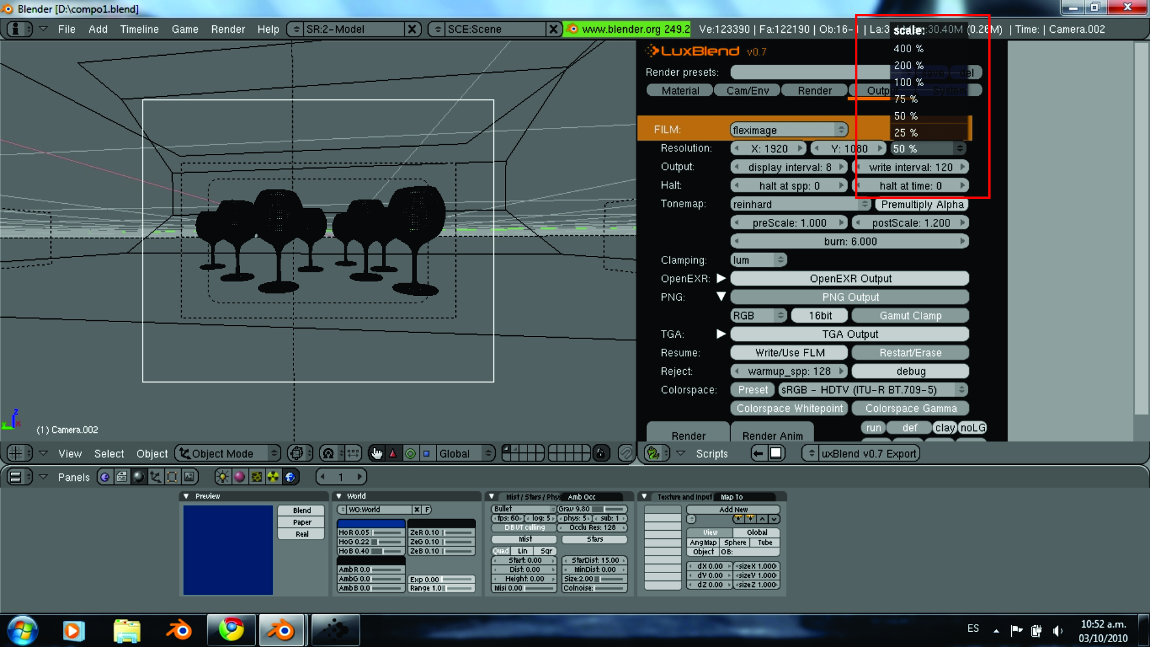Open the Add menu
Viewport: 1150px width, 647px height.
click(98, 29)
